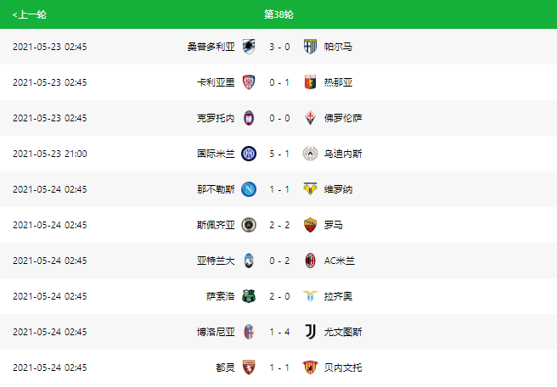Click the Genoa team badge
557x387 pixels.
pyautogui.click(x=310, y=82)
